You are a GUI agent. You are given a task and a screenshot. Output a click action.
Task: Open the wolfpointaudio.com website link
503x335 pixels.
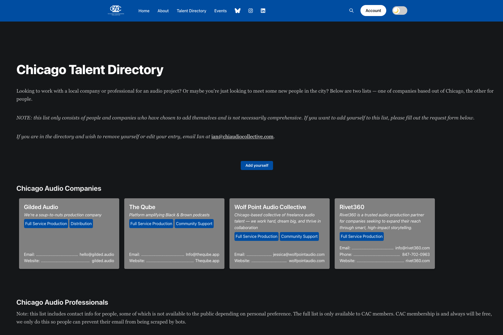click(307, 261)
